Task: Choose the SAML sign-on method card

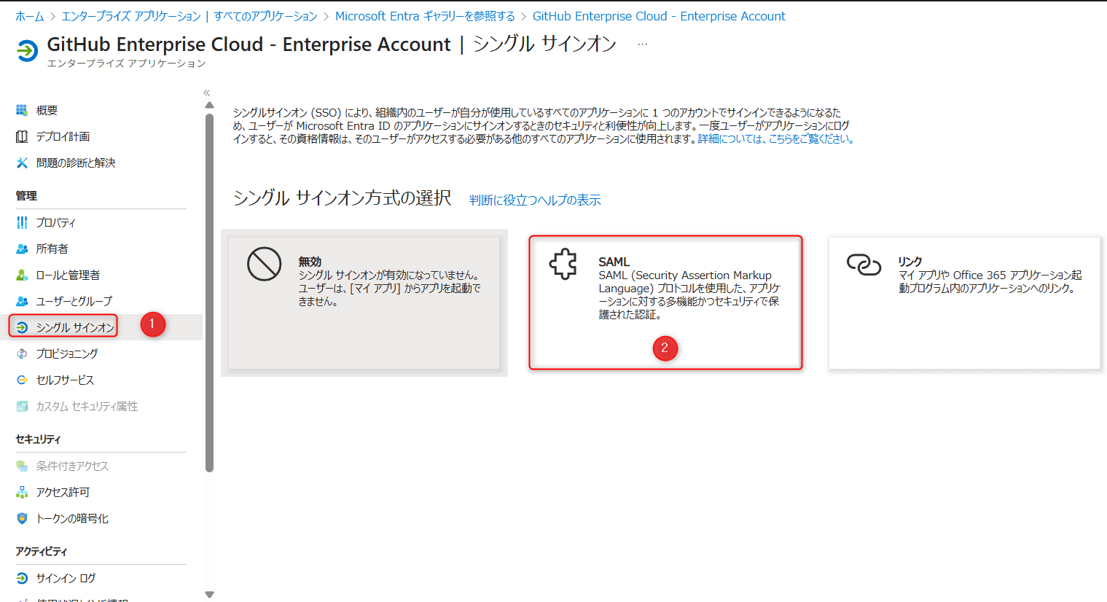Action: coord(665,303)
